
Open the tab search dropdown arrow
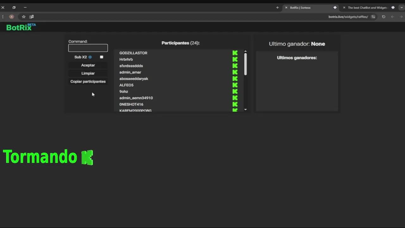[x=402, y=8]
